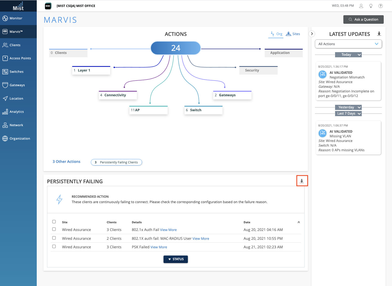Open the 3 Other Actions link

point(66,162)
